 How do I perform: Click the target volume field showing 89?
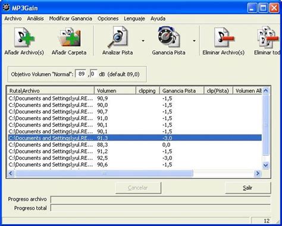coord(81,74)
